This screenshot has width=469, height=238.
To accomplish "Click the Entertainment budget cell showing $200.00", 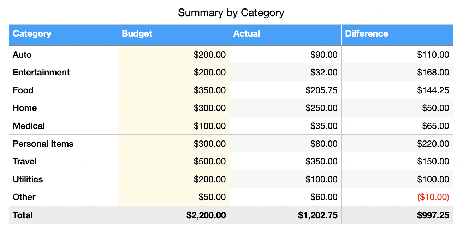I will (x=209, y=73).
